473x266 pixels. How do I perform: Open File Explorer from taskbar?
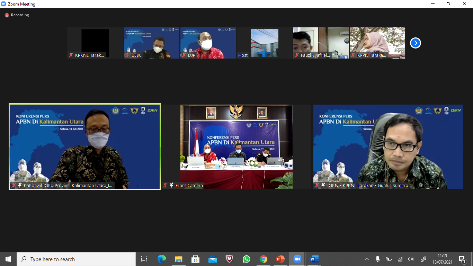point(178,259)
